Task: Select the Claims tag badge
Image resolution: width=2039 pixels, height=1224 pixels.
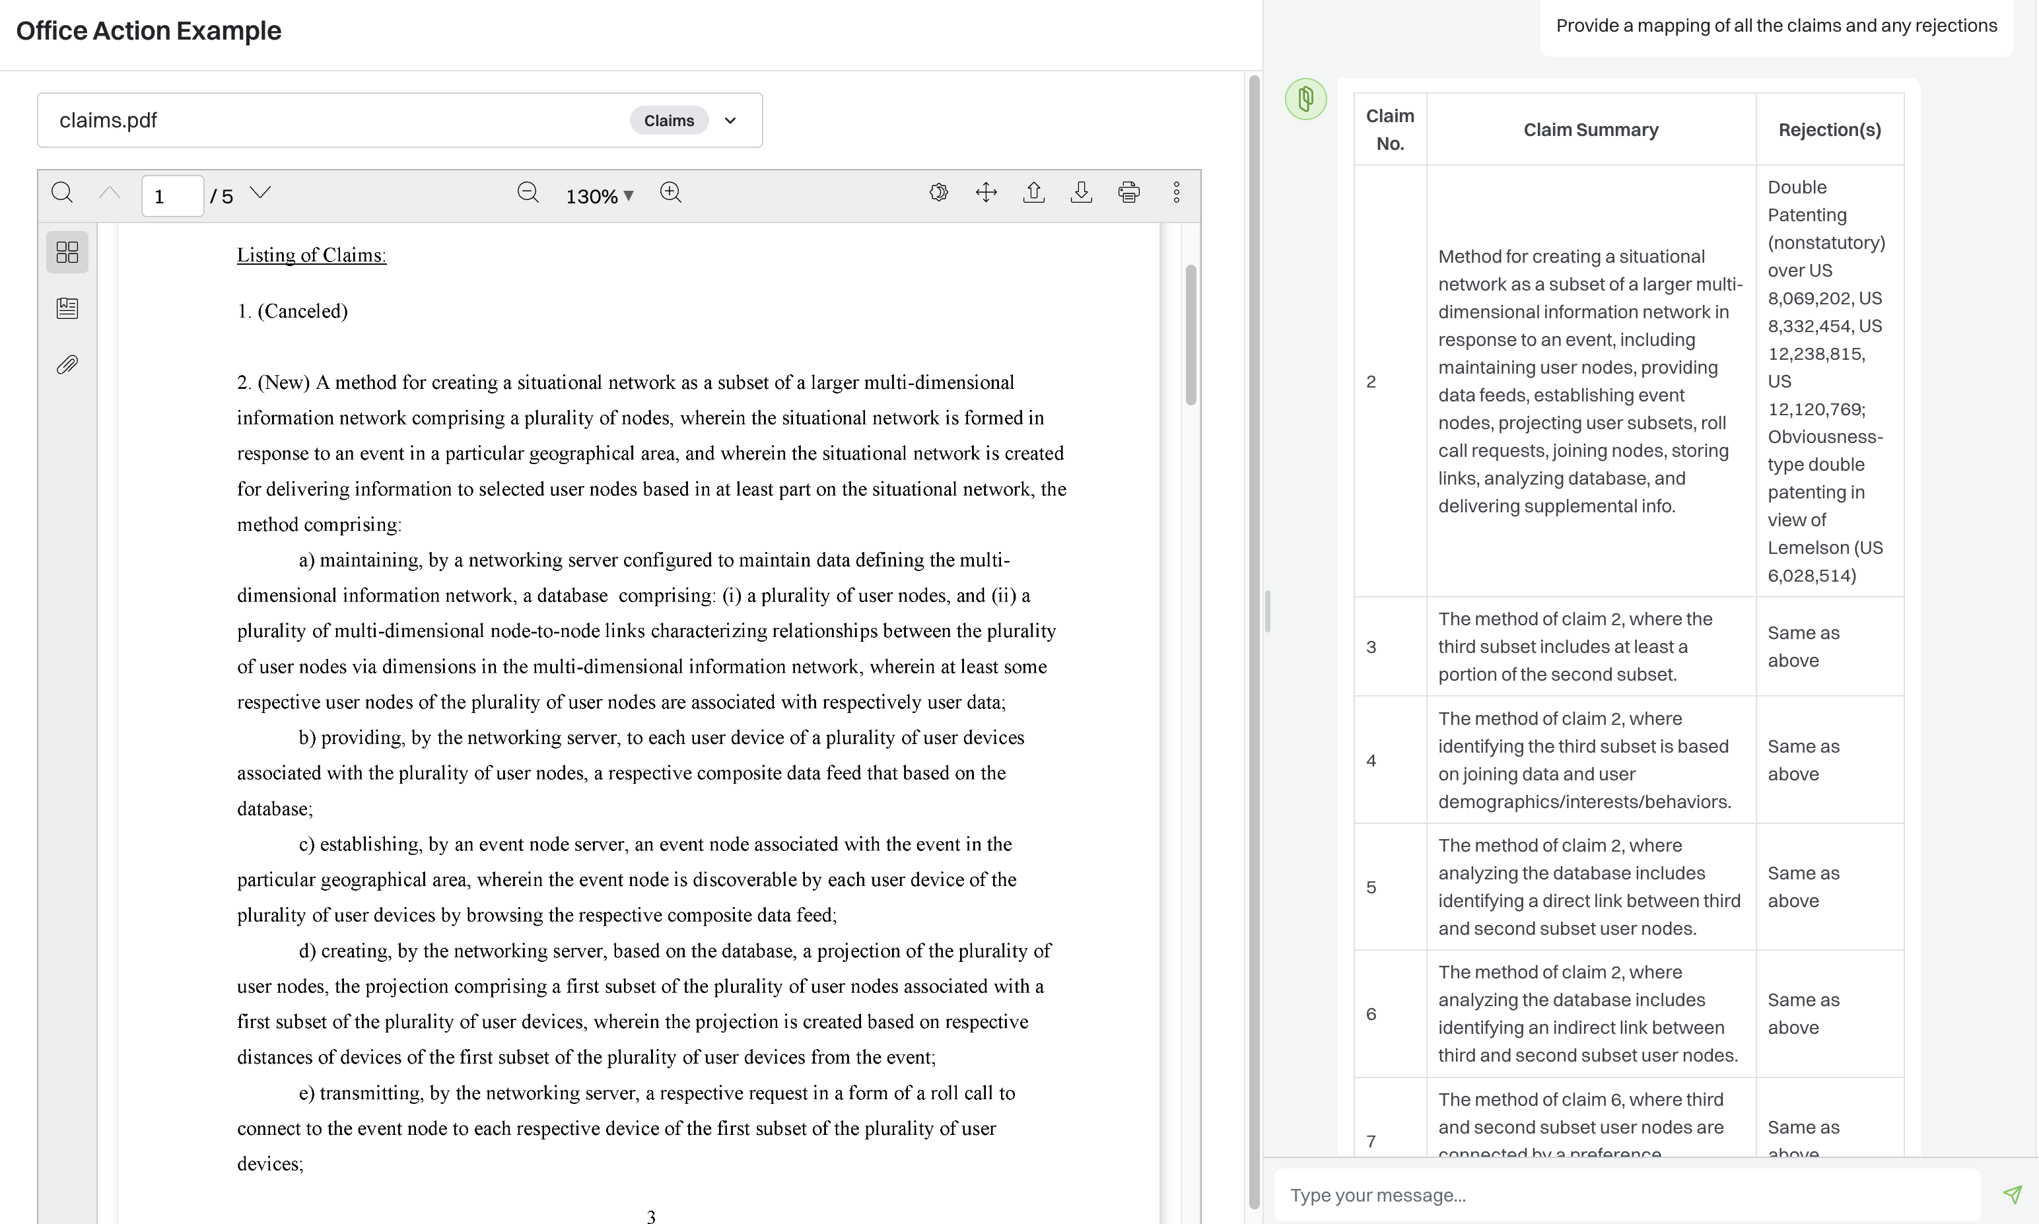Action: click(669, 120)
